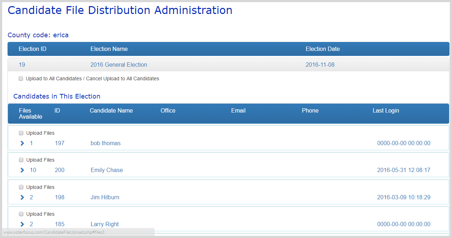Select candidate name Emily Chase
The height and width of the screenshot is (238, 452).
coord(106,170)
